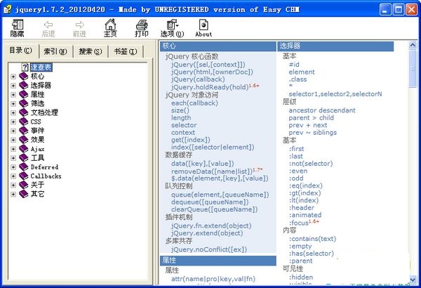Viewport: 421px width, 288px height.
Task: Open the jQuery([sel,[context]]) link
Action: pos(208,65)
